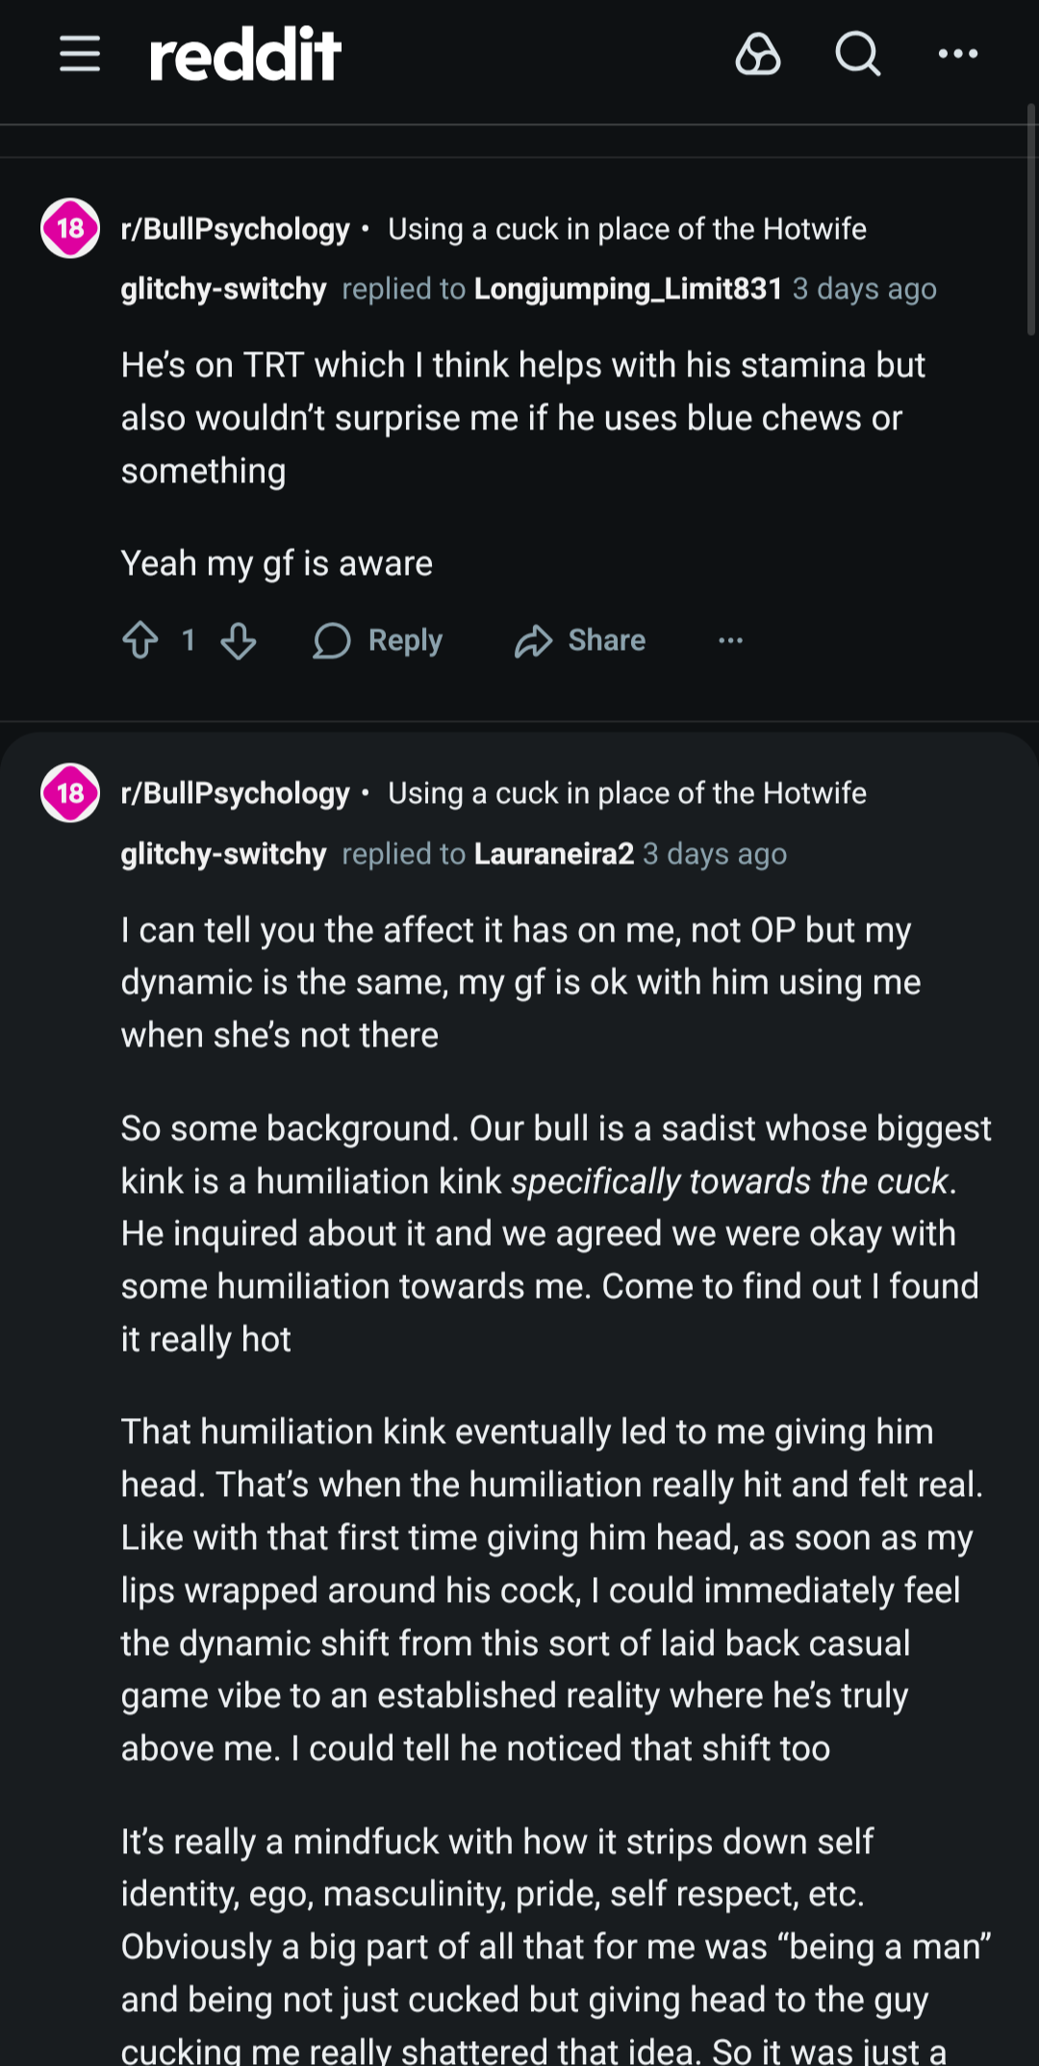Open the search magnifier icon
This screenshot has height=2066, width=1039.
coord(857,54)
